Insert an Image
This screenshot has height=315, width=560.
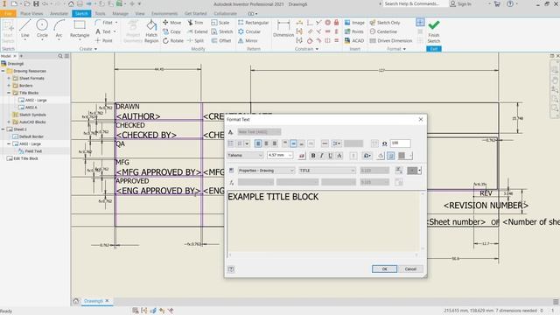[x=354, y=23]
